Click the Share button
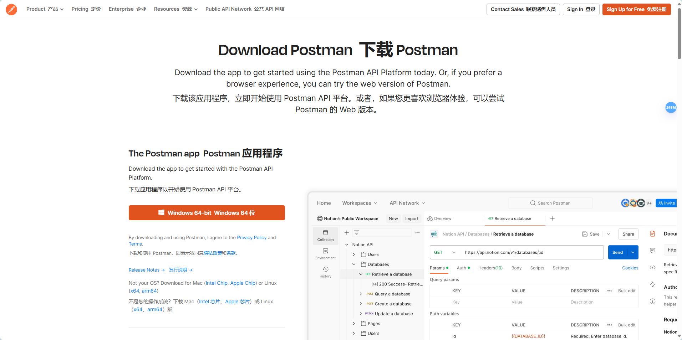The image size is (682, 340). (628, 234)
